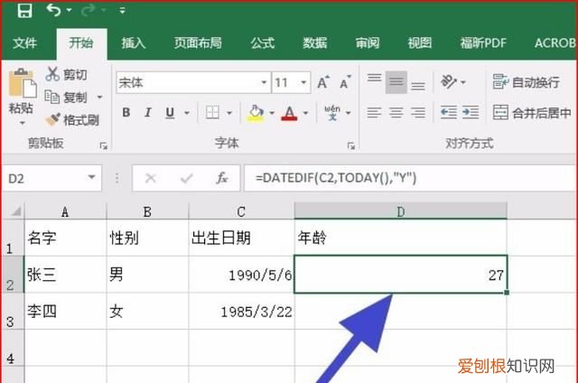
Task: Save the workbook with the floppy icon
Action: point(24,10)
